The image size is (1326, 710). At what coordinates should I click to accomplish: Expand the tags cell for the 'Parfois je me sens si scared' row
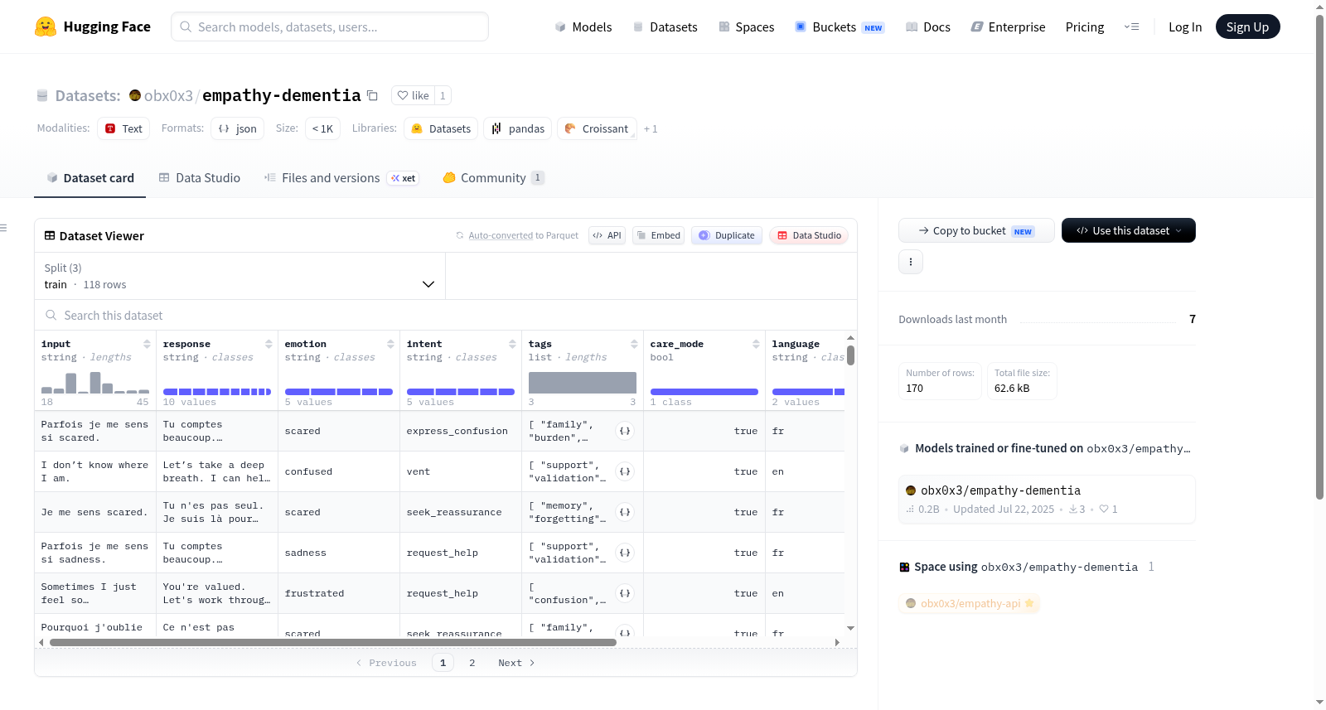click(625, 431)
